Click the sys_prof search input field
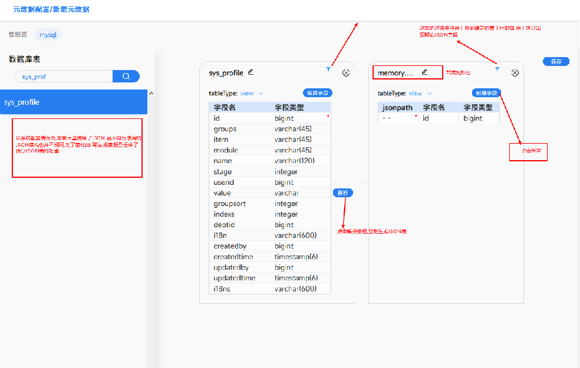 click(64, 77)
